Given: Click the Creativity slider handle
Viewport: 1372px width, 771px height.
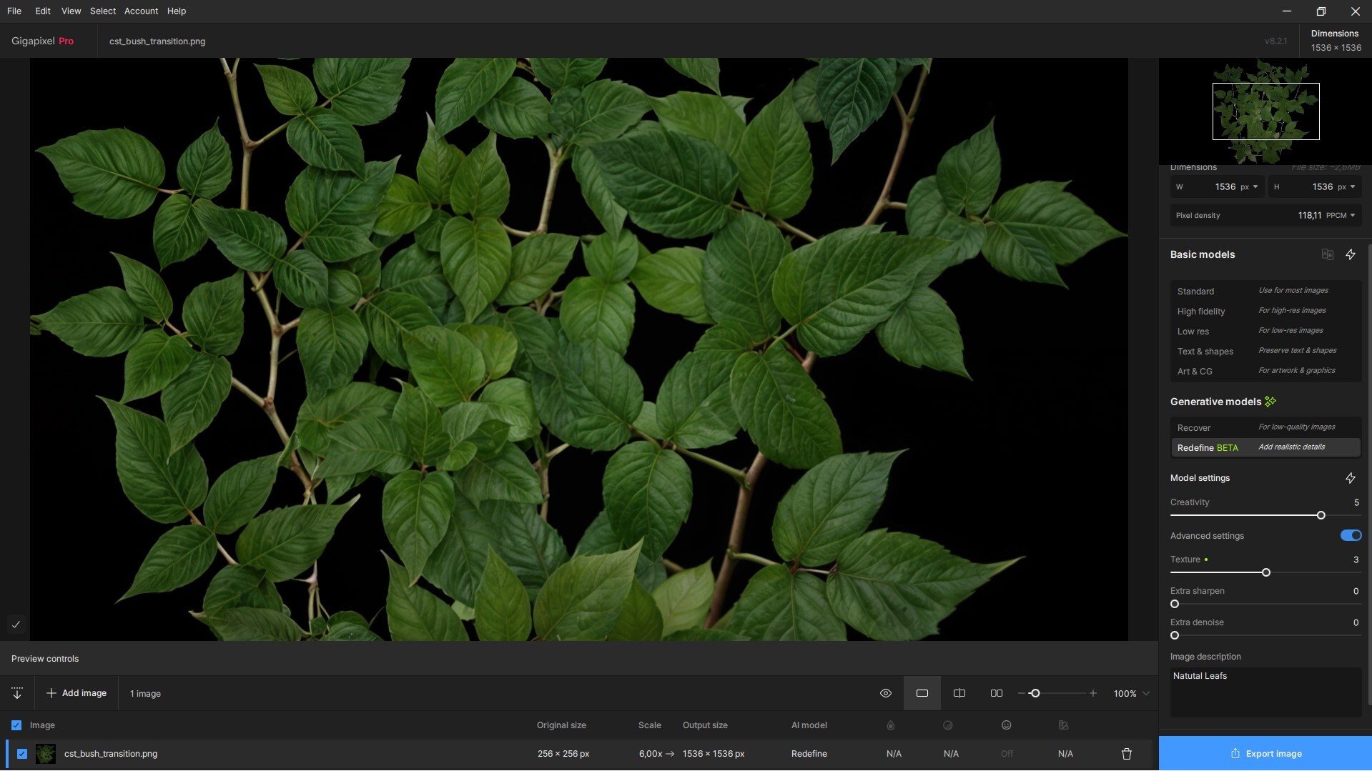Looking at the screenshot, I should [1321, 515].
